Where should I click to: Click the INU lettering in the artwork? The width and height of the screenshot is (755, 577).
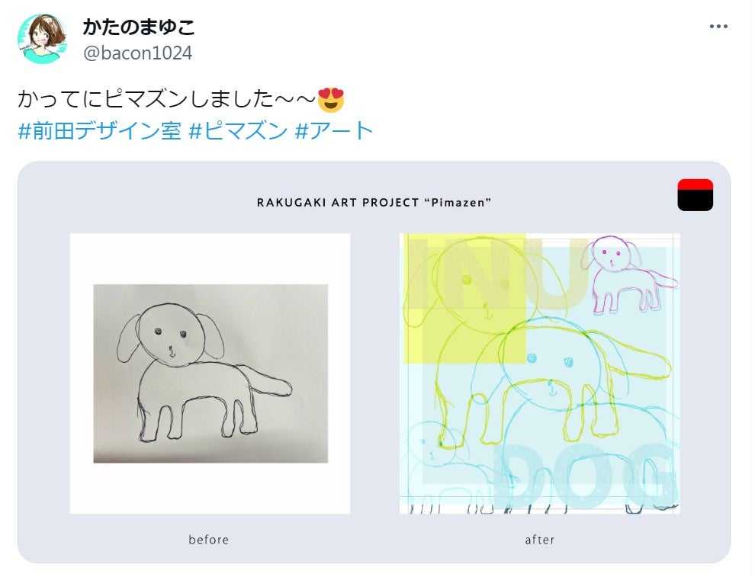click(x=497, y=272)
